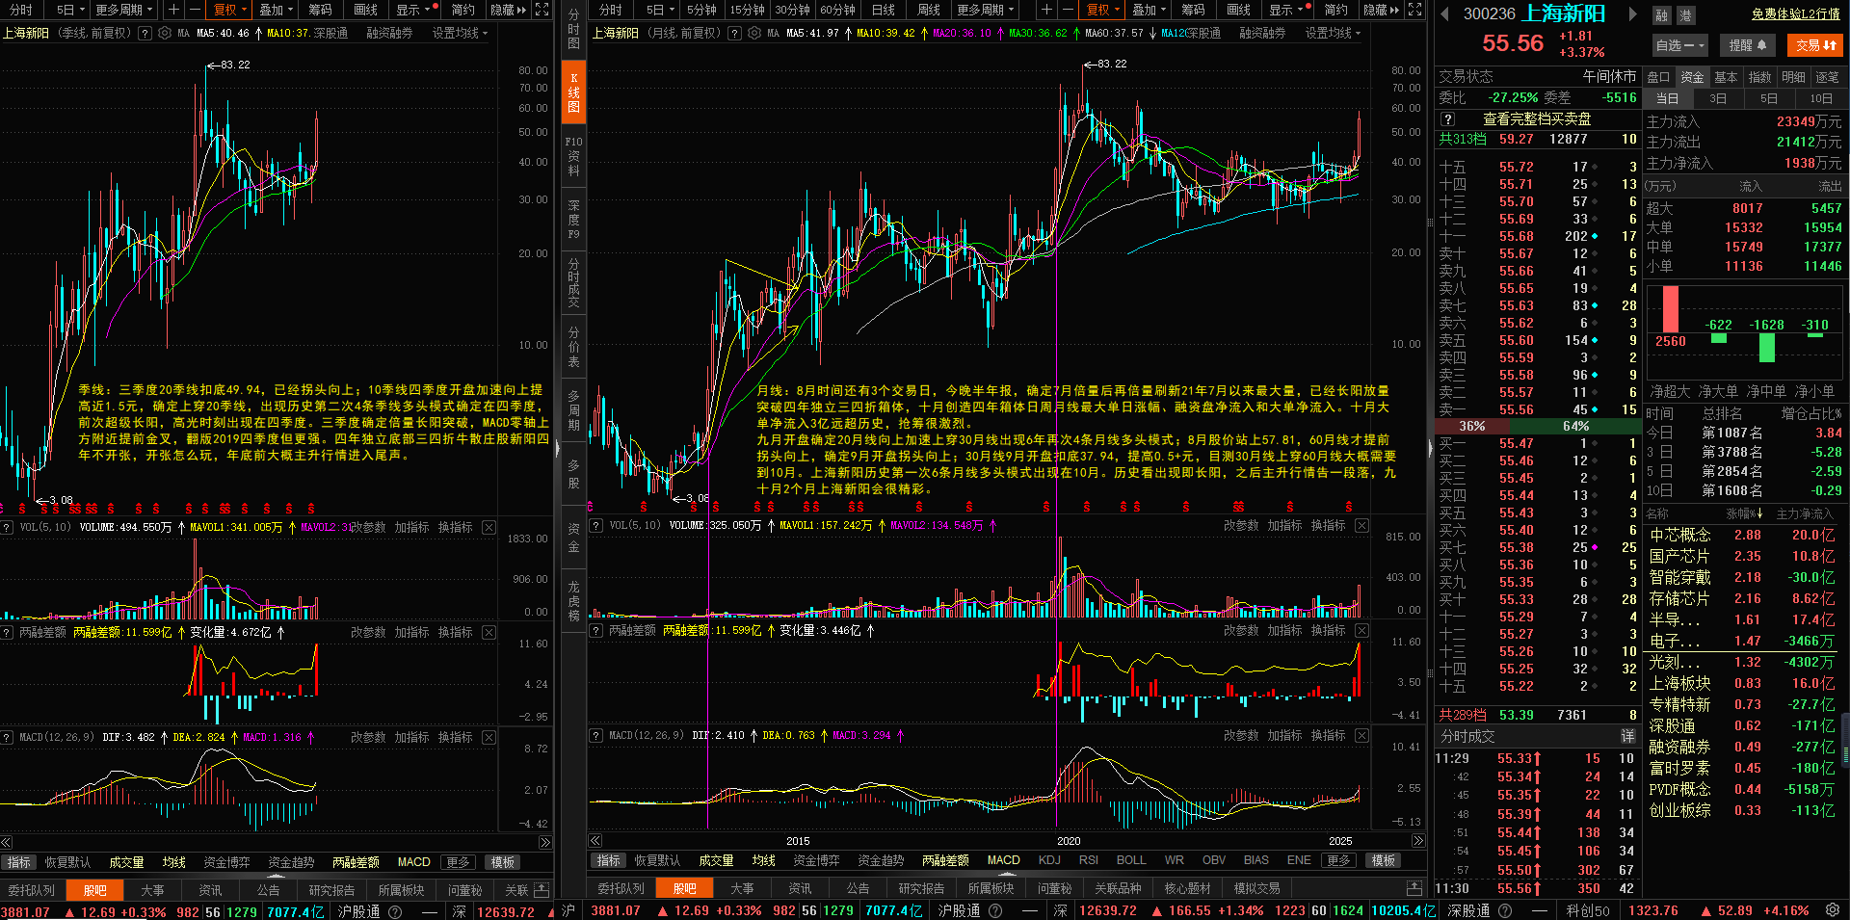Open 显示 dropdown in right chart toolbar
Image resolution: width=1850 pixels, height=920 pixels.
(1286, 10)
